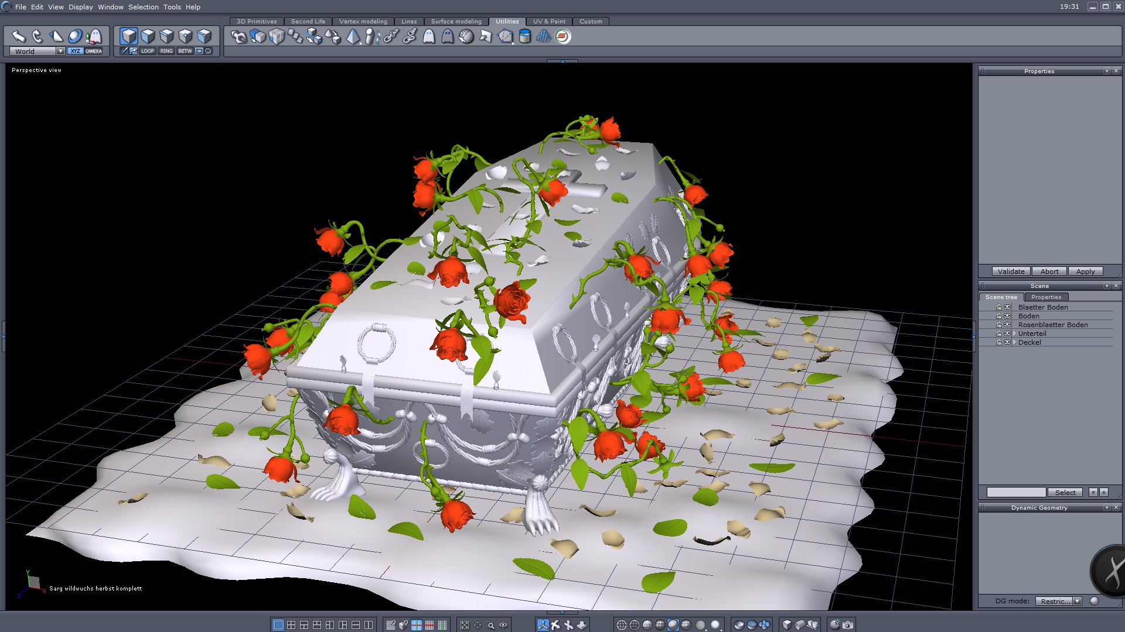Click the camera snapshot icon in bottom toolbar

click(848, 625)
